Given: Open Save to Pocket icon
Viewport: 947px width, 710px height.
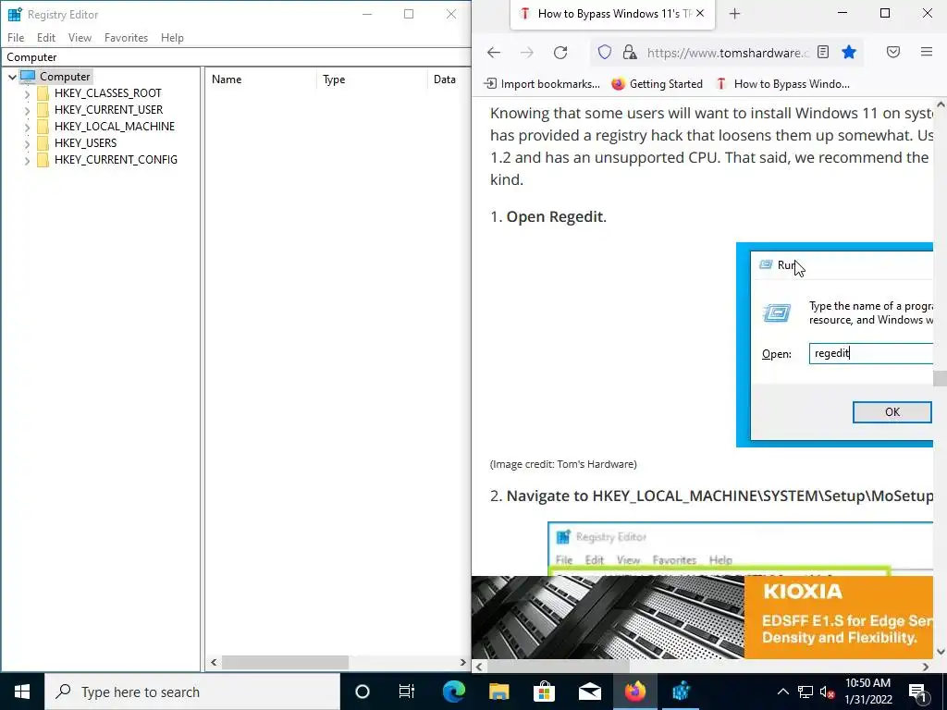Looking at the screenshot, I should tap(893, 52).
